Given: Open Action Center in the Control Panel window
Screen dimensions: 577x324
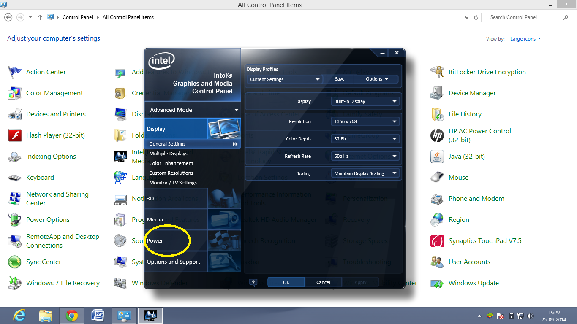Looking at the screenshot, I should (x=37, y=72).
